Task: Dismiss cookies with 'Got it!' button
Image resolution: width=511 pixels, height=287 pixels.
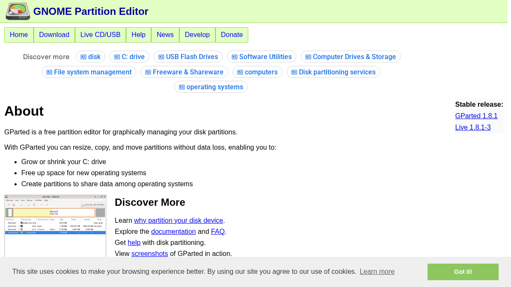Action: pyautogui.click(x=463, y=272)
